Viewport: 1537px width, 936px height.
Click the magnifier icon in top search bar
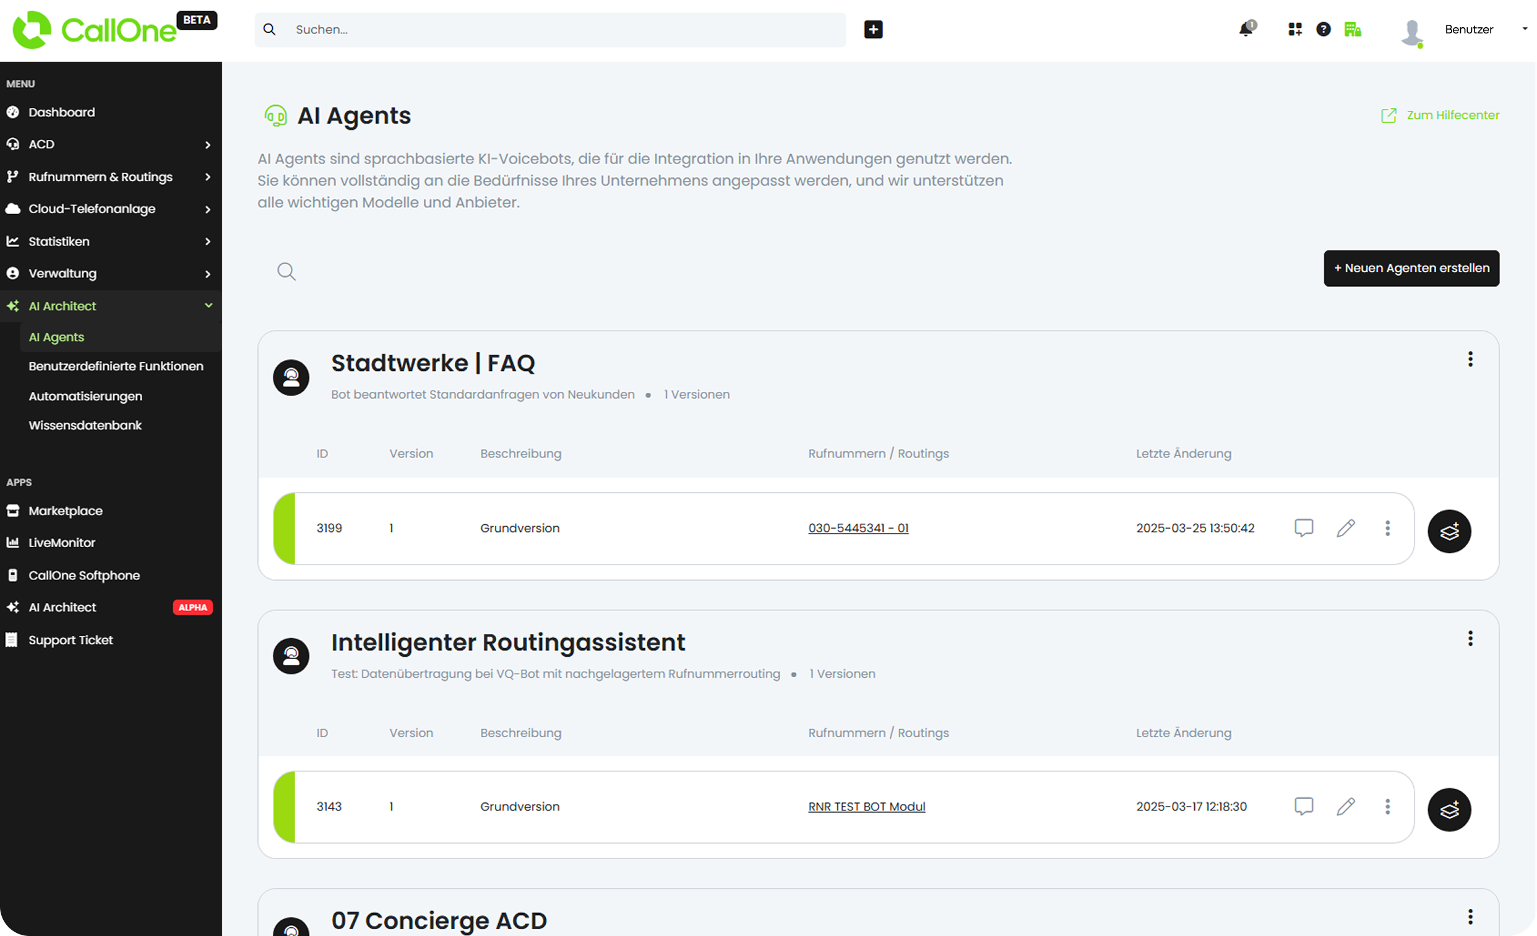pos(270,29)
